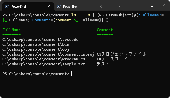The image size is (170, 98).
Task: Open a new tab with the plus button
Action: point(112,6)
